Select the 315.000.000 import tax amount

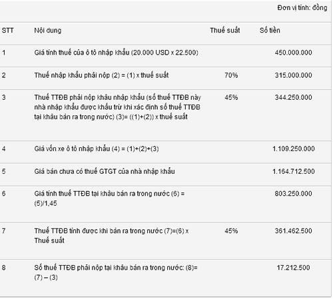pyautogui.click(x=293, y=75)
